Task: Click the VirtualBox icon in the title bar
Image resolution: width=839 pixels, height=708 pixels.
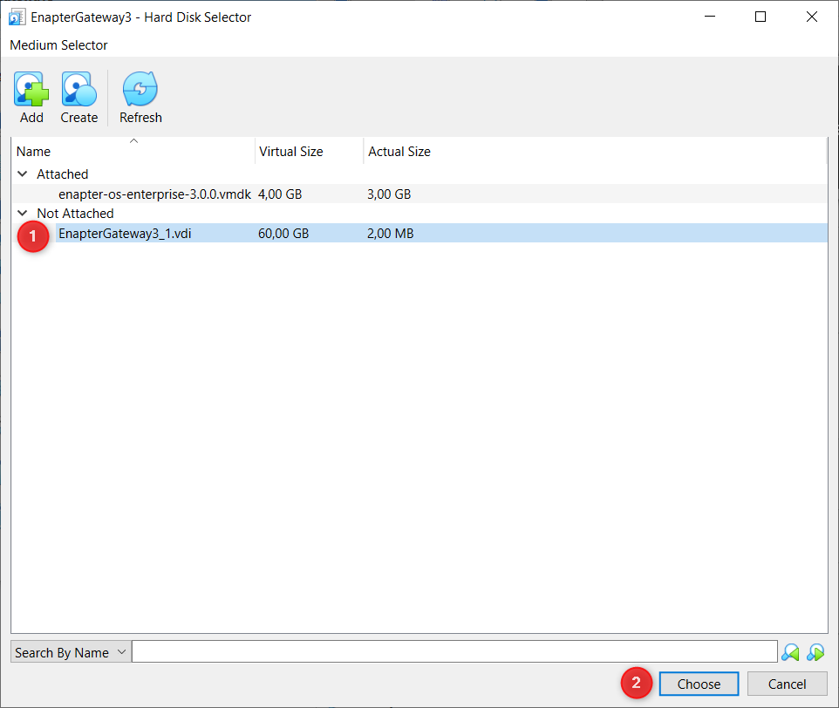Action: (x=17, y=16)
